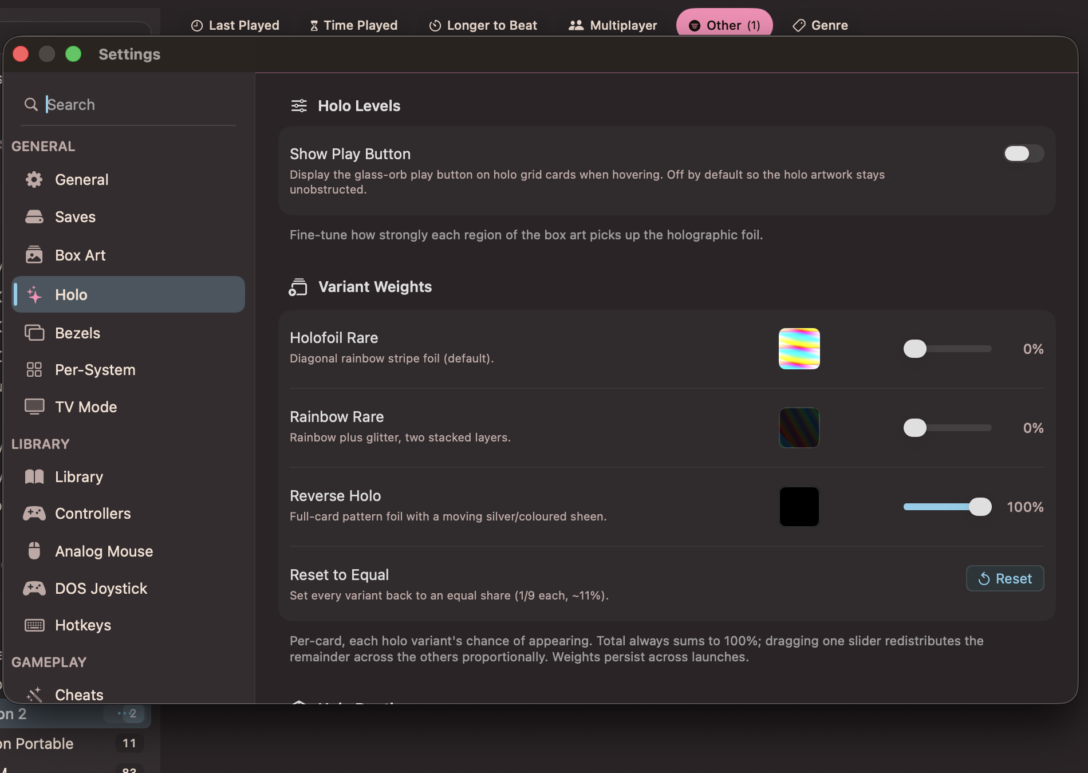Image resolution: width=1088 pixels, height=773 pixels.
Task: Click the Rainbow Rare preview swatch
Action: [799, 428]
